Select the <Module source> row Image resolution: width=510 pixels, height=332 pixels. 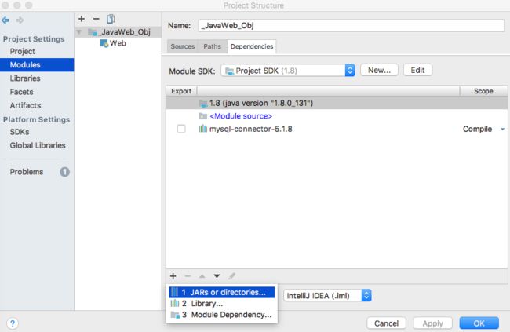click(337, 116)
